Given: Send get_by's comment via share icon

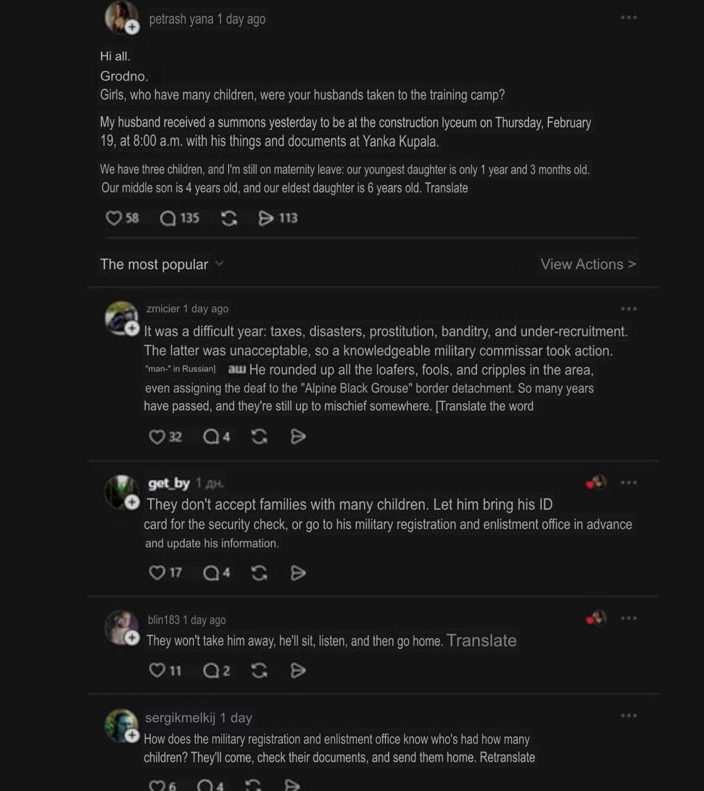Looking at the screenshot, I should [298, 573].
